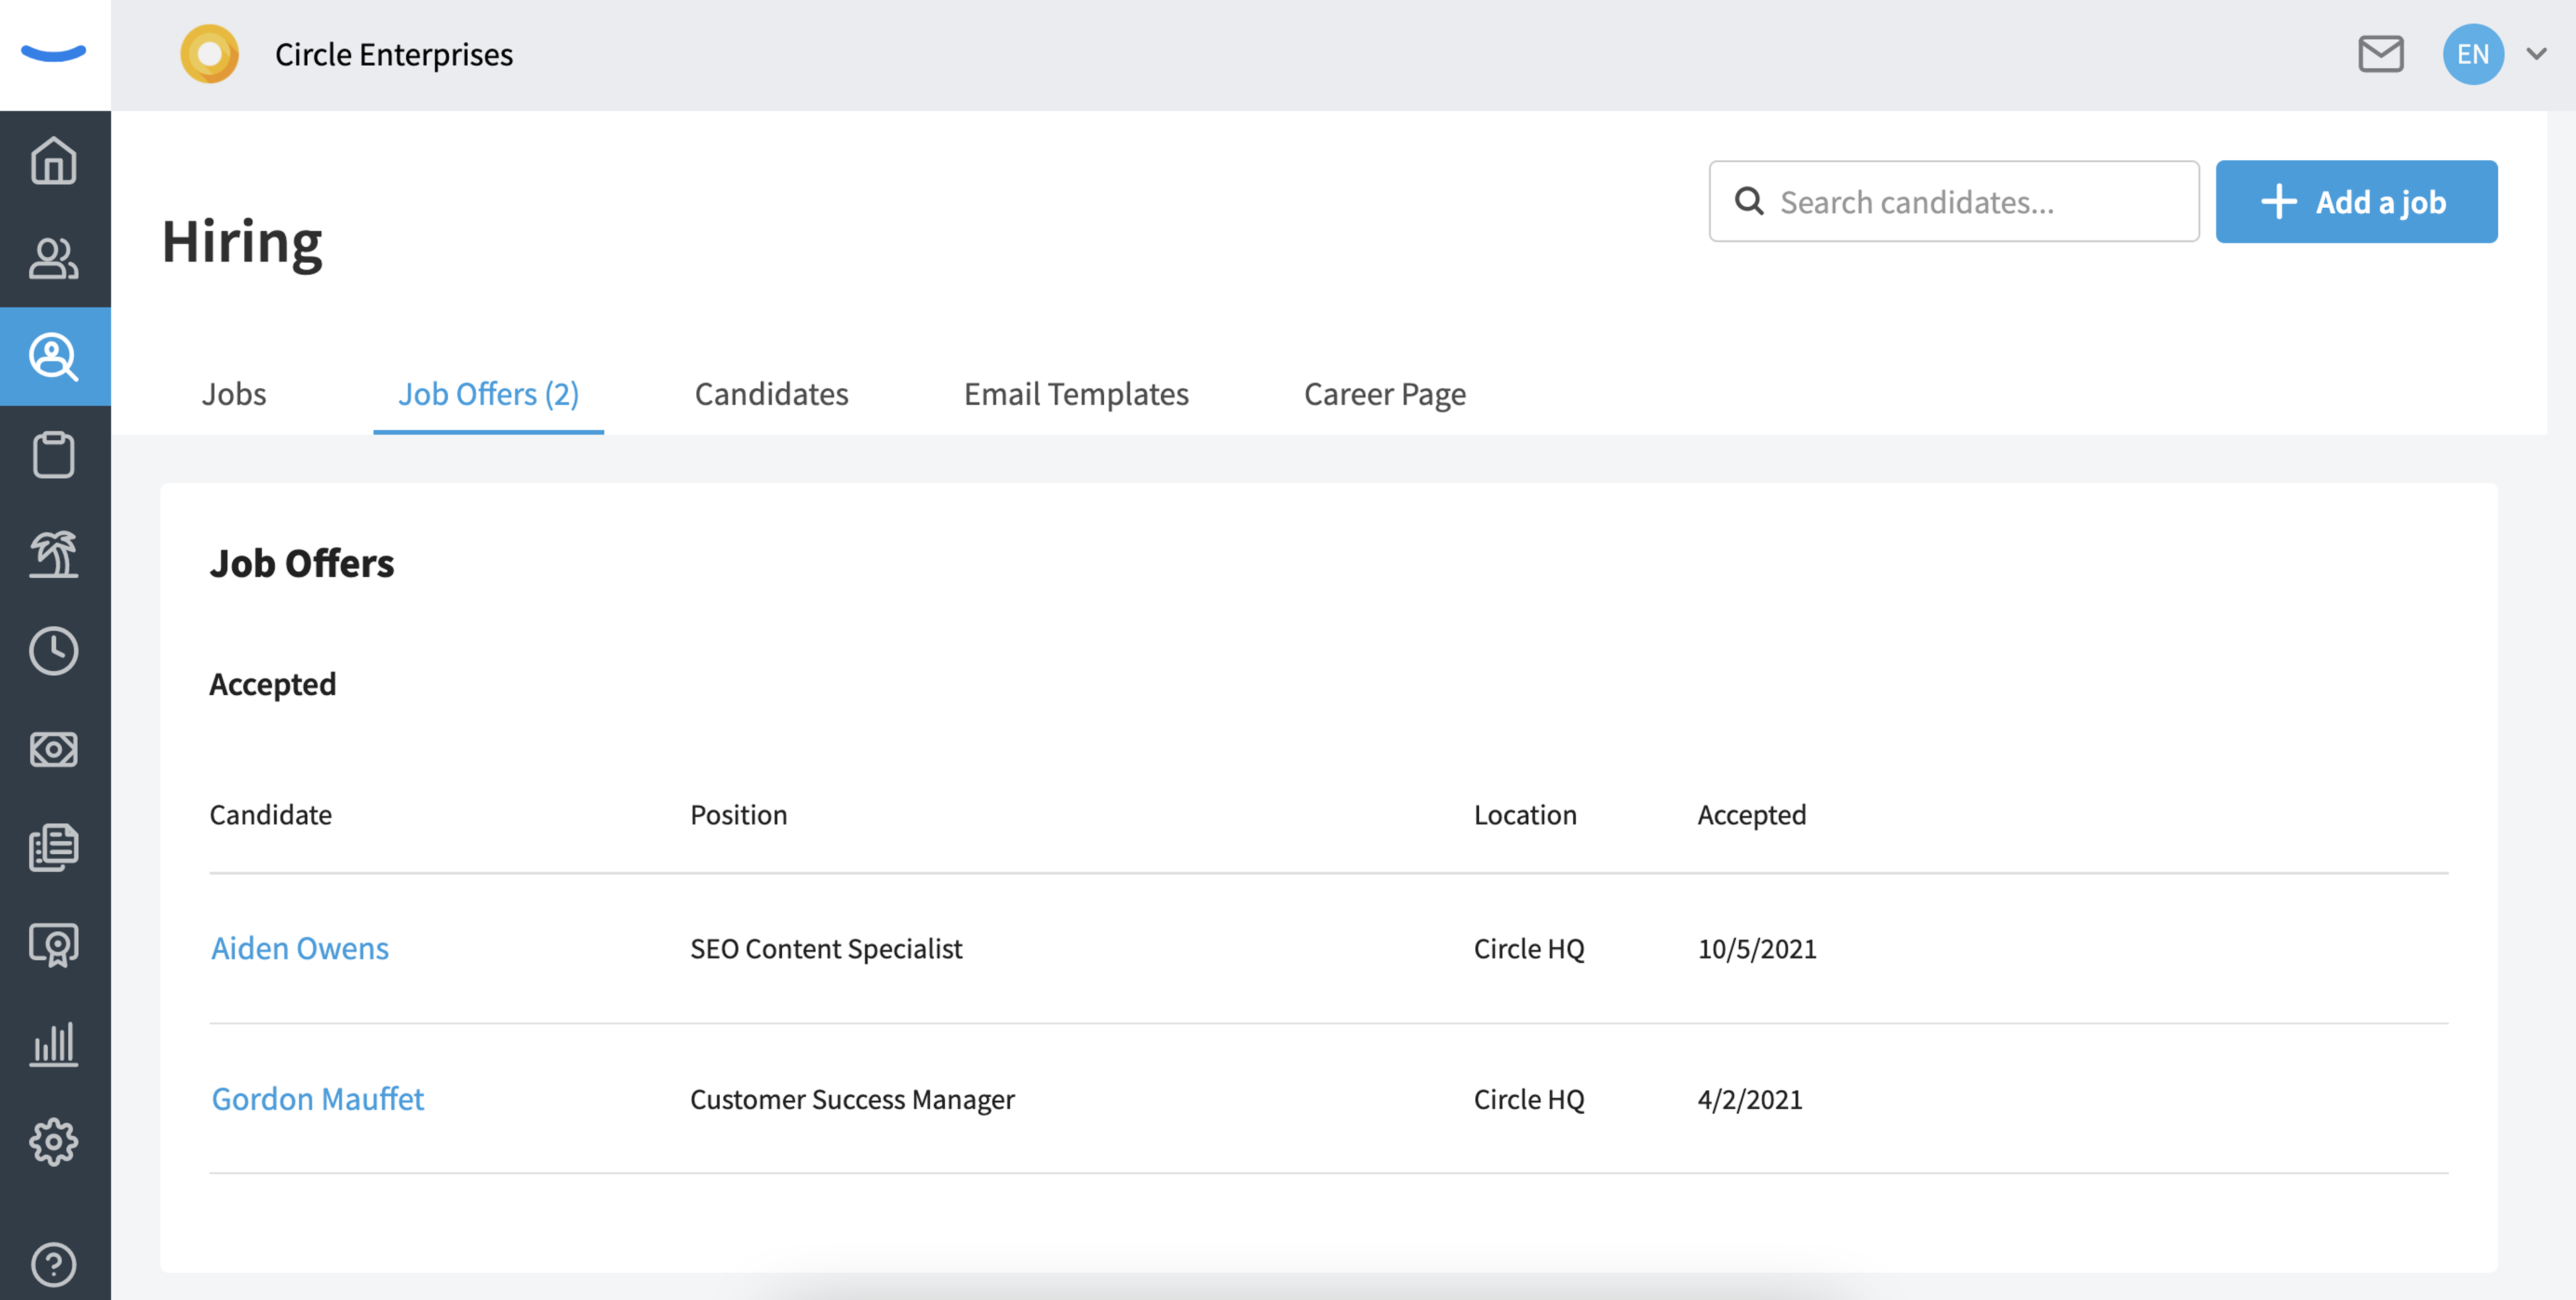Click the Hiring page title
The image size is (2576, 1300).
tap(242, 243)
